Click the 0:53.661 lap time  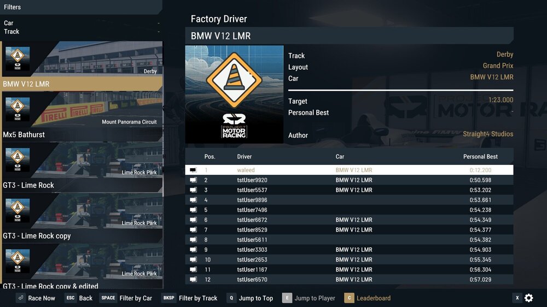(480, 200)
